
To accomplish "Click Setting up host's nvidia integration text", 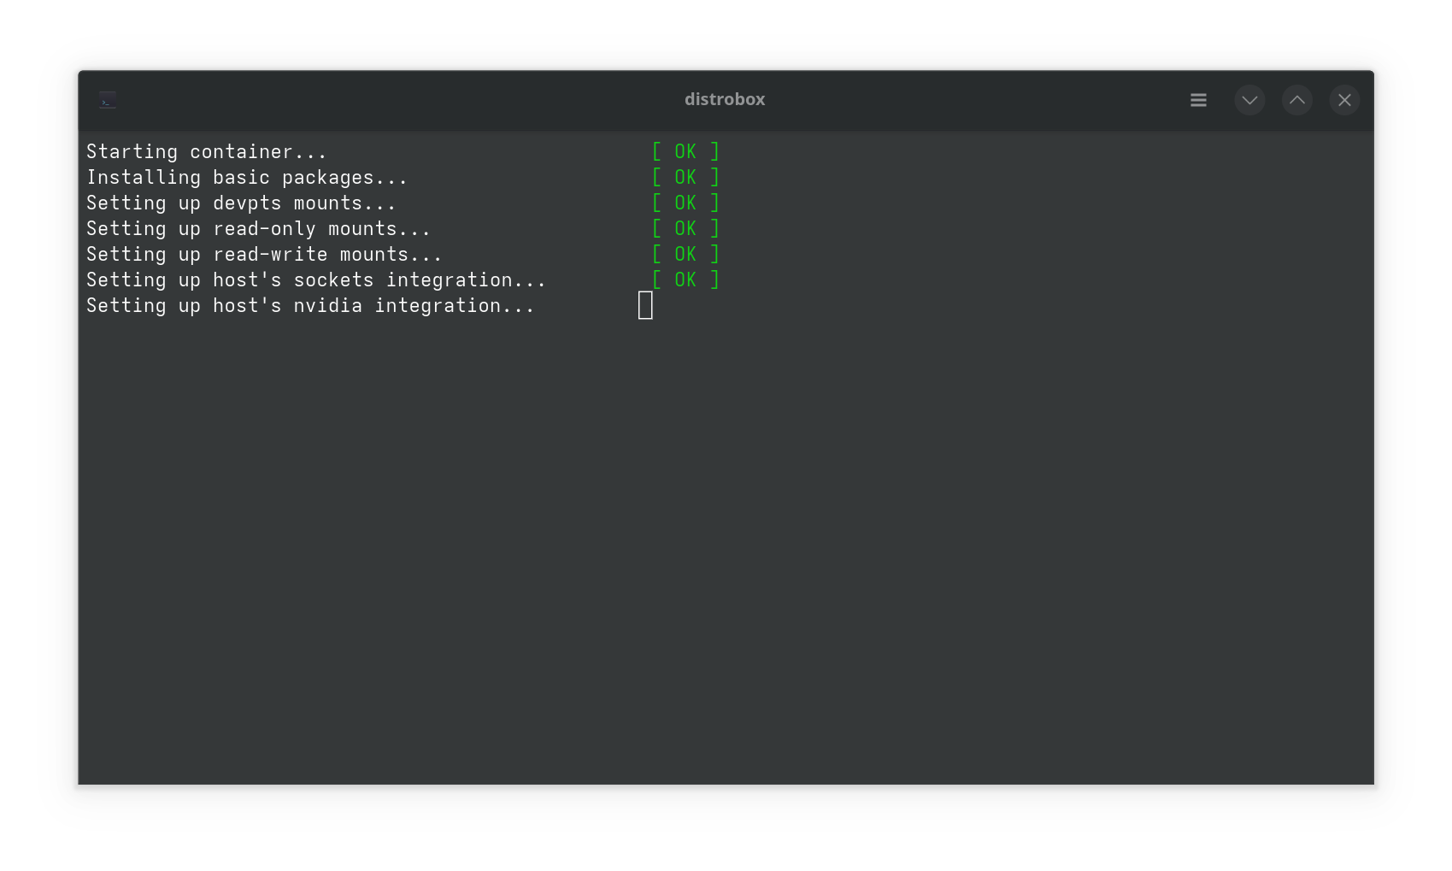I will coord(311,305).
